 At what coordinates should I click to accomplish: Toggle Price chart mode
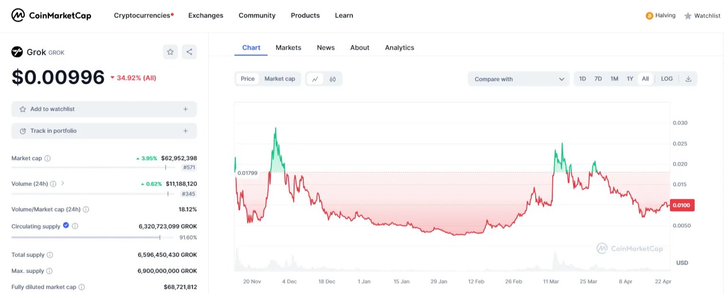pyautogui.click(x=248, y=79)
